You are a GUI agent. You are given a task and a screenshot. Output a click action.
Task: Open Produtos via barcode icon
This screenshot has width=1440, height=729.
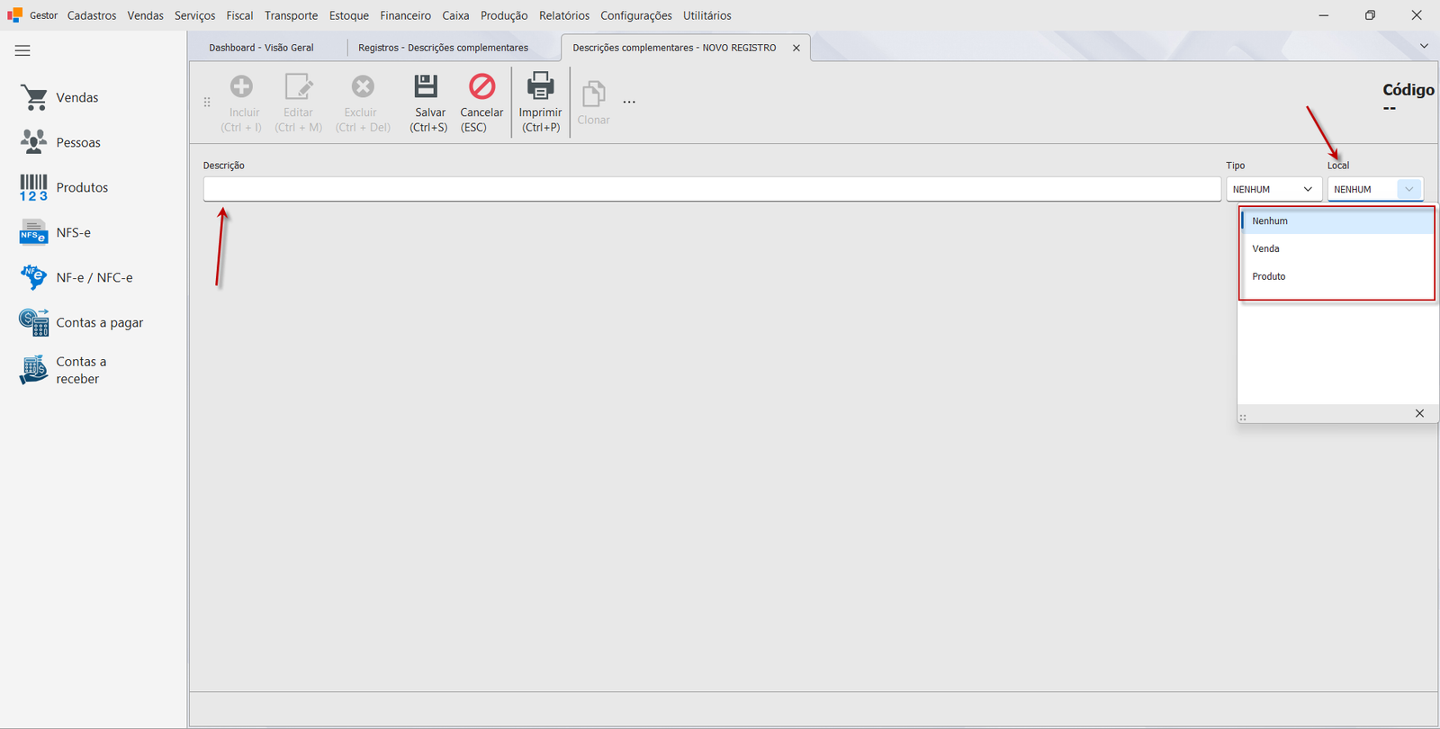click(x=34, y=187)
